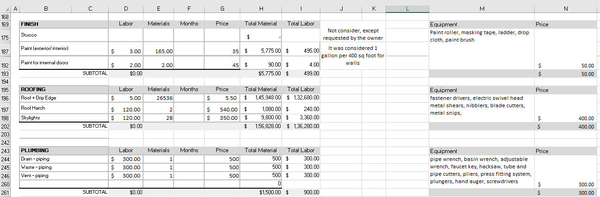
Task: Click the 900.00 plumbing labor subtotal
Action: coord(301,192)
